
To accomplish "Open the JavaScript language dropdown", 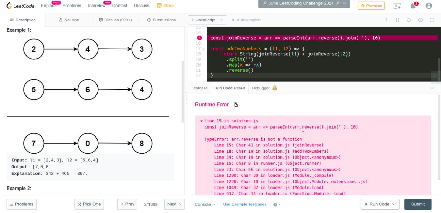I will [x=207, y=20].
